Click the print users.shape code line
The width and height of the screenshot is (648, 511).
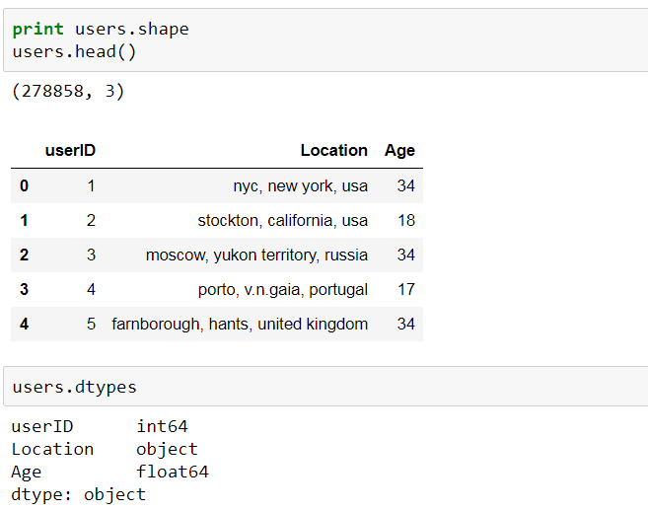100,30
